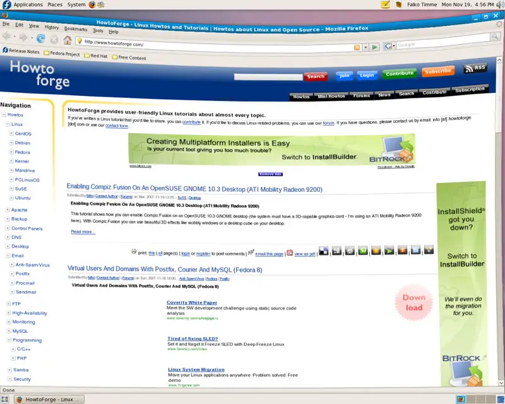Click the package update box icon in top panel

click(398, 4)
